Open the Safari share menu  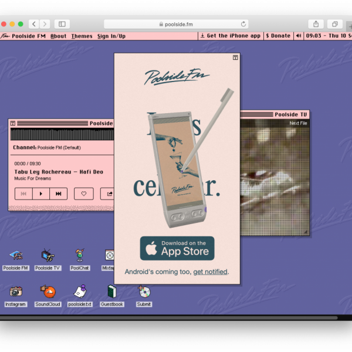click(316, 24)
